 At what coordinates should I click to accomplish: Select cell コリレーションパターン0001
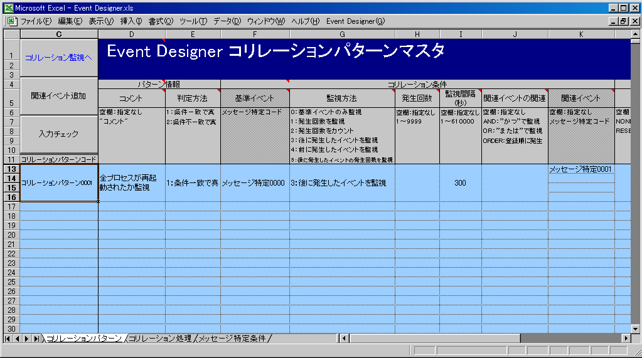(x=59, y=183)
